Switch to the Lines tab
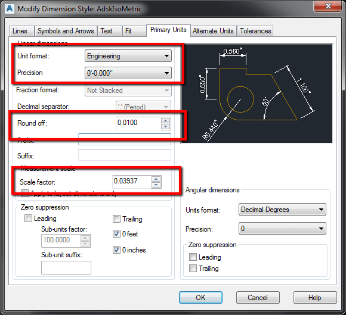Screen dimensions: 346x315 pos(21,31)
